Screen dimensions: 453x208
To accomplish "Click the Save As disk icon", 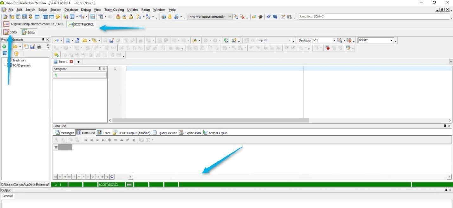I will (x=112, y=40).
